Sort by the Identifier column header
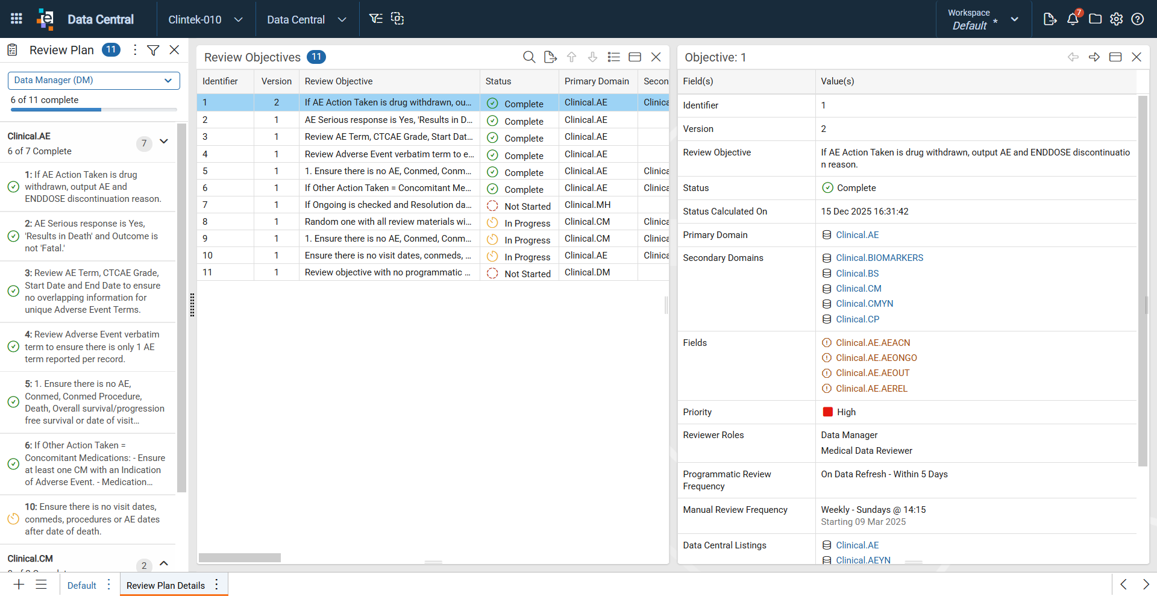Screen dimensions: 1157x596 tap(225, 81)
